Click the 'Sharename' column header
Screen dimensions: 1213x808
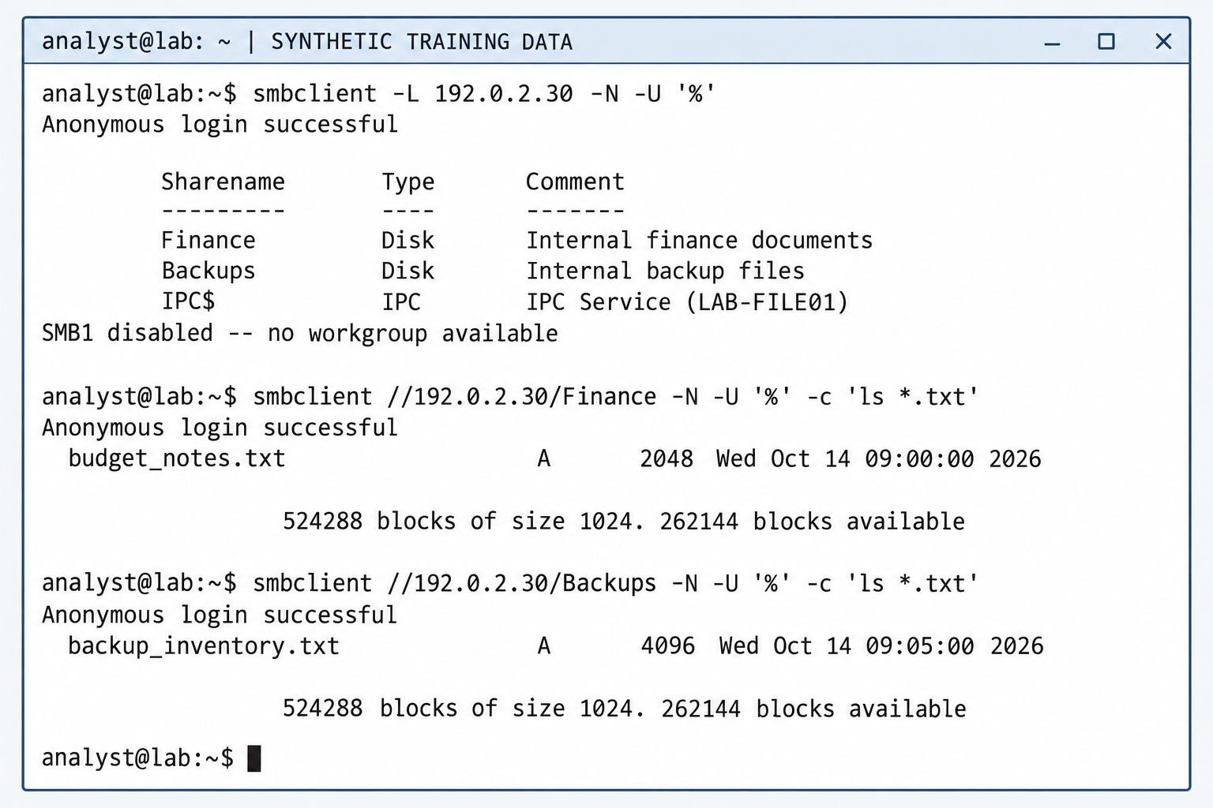[x=223, y=182]
